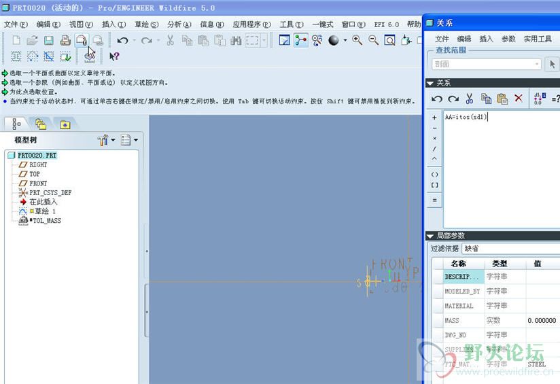Screen dimensions: 560x384
Task: Insert plus operator in relations editor
Action: (434, 118)
